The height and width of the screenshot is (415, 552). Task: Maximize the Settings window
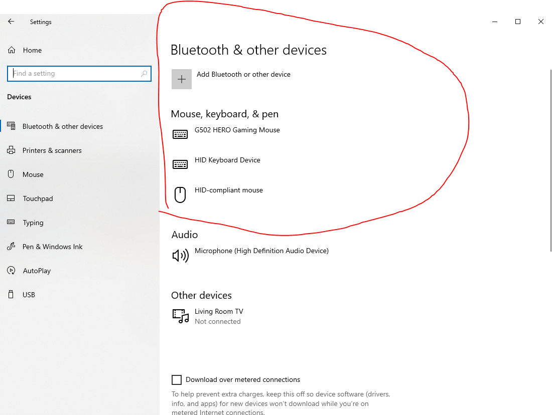518,22
